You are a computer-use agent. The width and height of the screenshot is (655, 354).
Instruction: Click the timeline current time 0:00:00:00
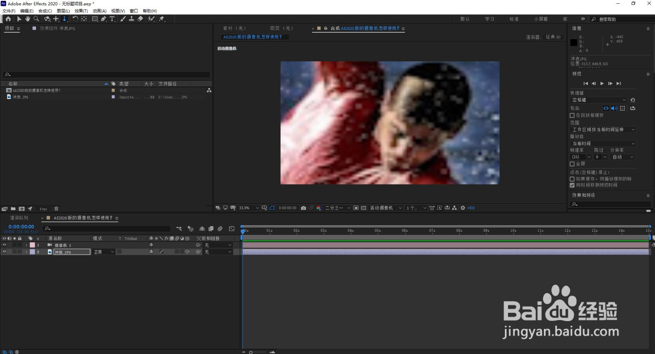(21, 227)
